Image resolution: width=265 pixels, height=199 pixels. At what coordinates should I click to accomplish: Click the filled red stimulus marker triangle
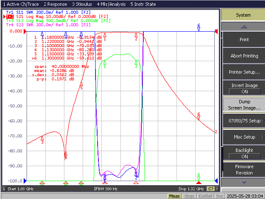[199, 183]
